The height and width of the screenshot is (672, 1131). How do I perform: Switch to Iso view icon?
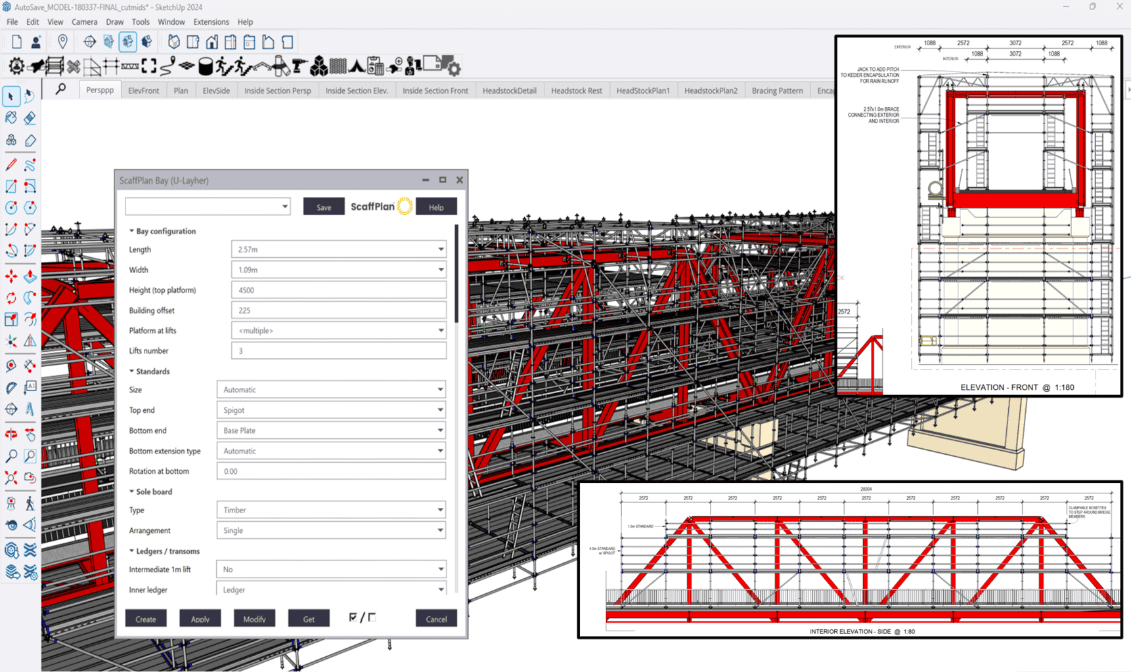pyautogui.click(x=173, y=42)
